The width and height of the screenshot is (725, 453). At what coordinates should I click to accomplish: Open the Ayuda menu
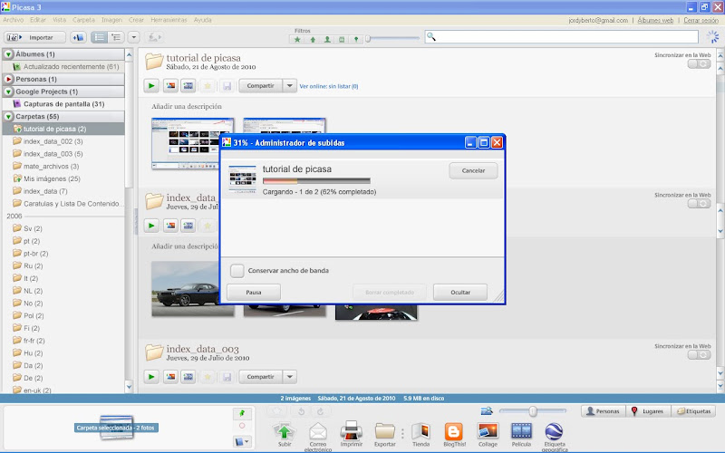pyautogui.click(x=202, y=20)
